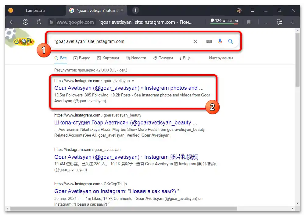
Task: Open Школа-студия Гоар Аветисян result link
Action: 126,123
